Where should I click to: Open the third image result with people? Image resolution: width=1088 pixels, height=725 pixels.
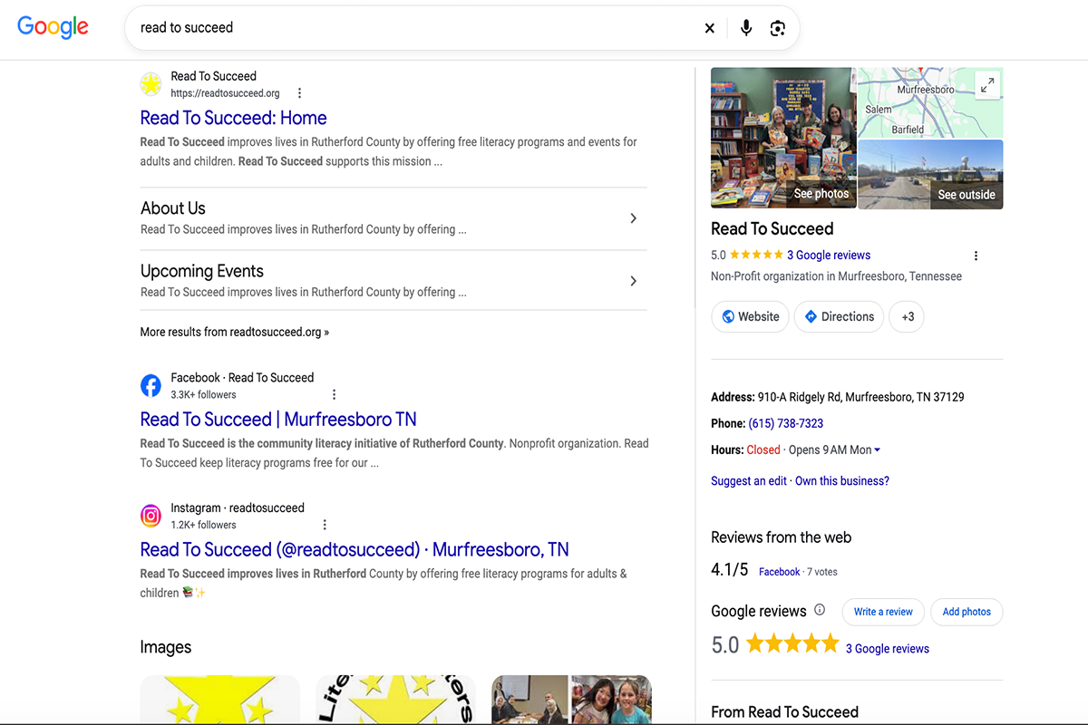tap(571, 699)
